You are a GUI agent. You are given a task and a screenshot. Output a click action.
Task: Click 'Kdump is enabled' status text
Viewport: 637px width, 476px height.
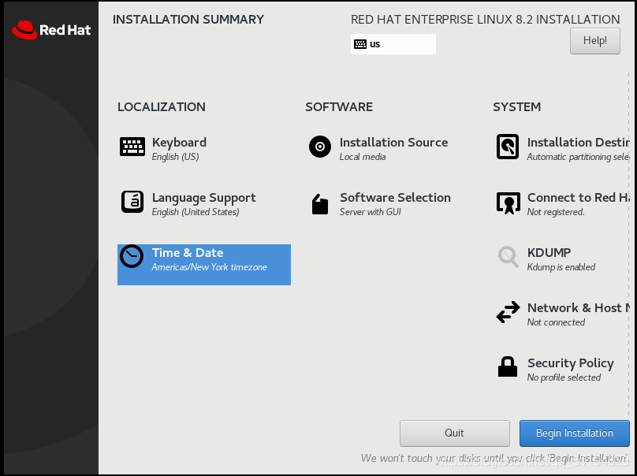click(x=561, y=267)
